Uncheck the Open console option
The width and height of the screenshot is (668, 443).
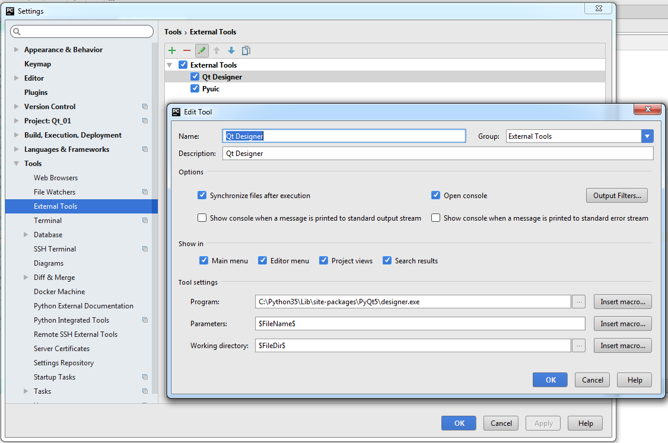click(435, 196)
